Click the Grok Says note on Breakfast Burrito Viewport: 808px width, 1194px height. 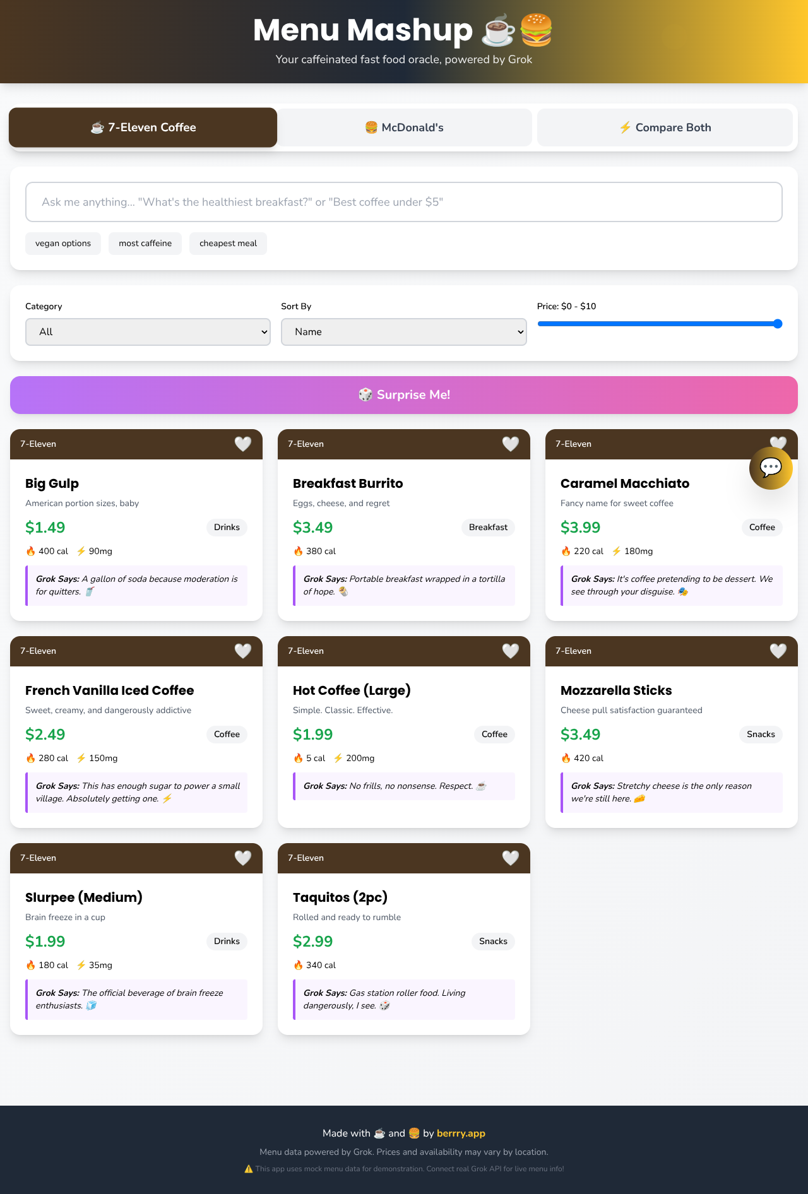(404, 586)
